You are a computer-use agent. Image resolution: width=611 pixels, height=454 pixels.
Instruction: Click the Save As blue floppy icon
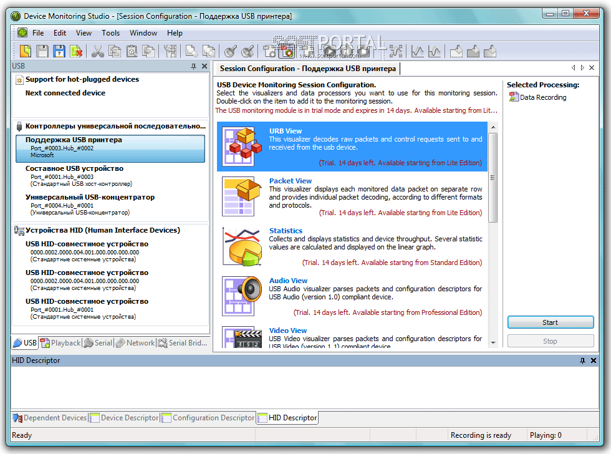59,51
